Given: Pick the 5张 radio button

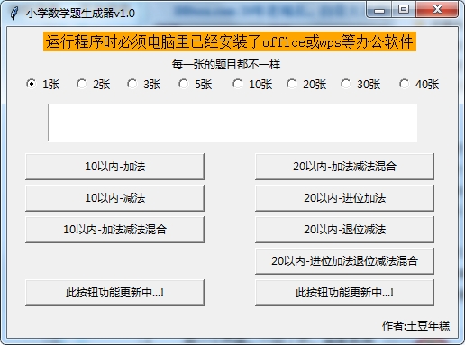Looking at the screenshot, I should coord(183,84).
